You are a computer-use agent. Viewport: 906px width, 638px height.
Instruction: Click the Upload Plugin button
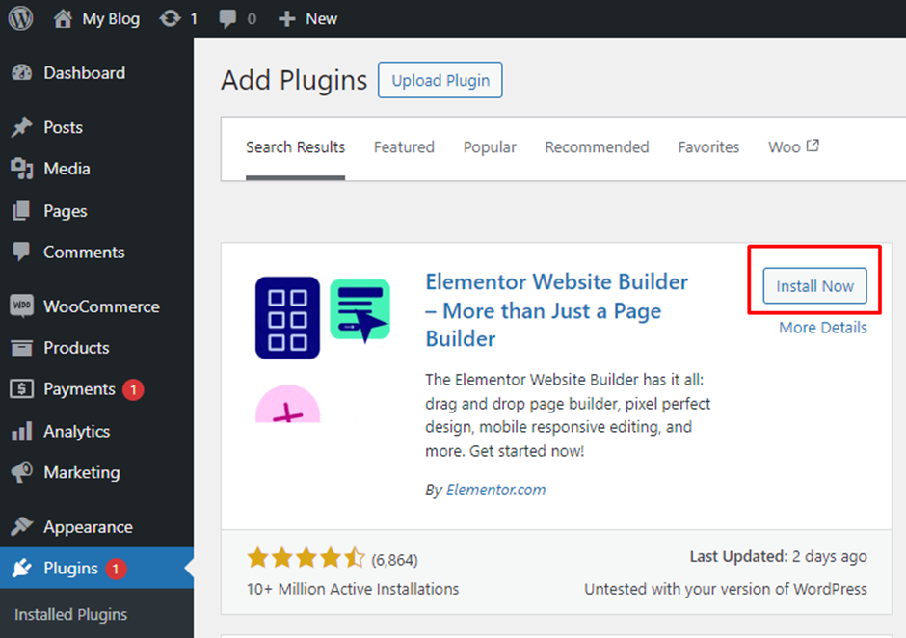[440, 80]
